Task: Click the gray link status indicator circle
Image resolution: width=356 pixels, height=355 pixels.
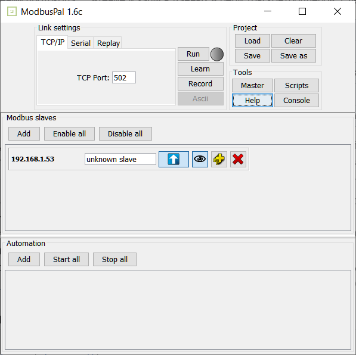Action: [217, 54]
